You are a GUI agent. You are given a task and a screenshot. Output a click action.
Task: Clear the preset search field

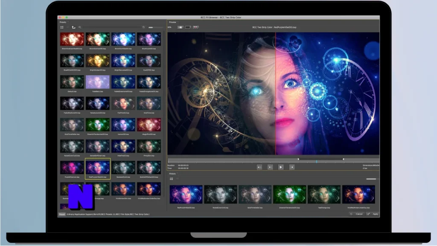(x=143, y=27)
